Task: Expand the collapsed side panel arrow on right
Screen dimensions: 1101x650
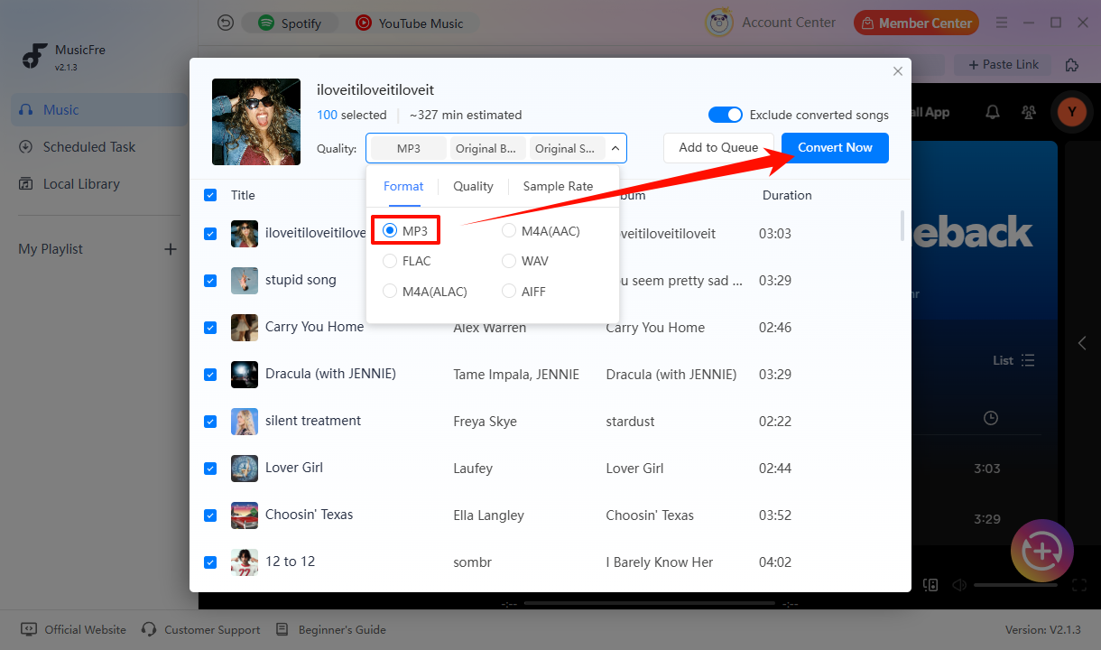Action: point(1083,343)
